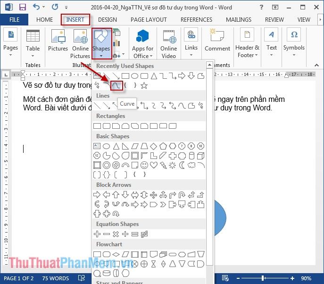Switch to the REVIEW tab
This screenshot has width=324, height=284.
point(274,20)
